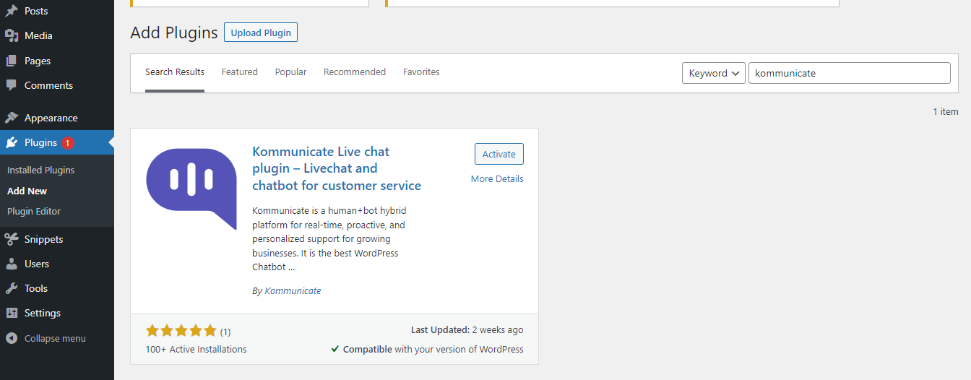The image size is (971, 380).
Task: Click the Appearance paintbrush icon
Action: [12, 118]
